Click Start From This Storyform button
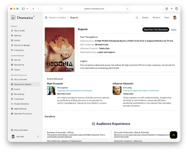 click(156, 29)
